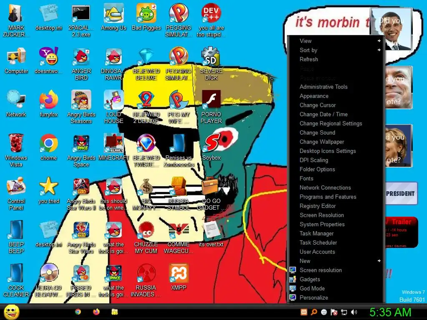Click the taskbar clock showing 5:35 AM
The height and width of the screenshot is (320, 427).
[390, 312]
